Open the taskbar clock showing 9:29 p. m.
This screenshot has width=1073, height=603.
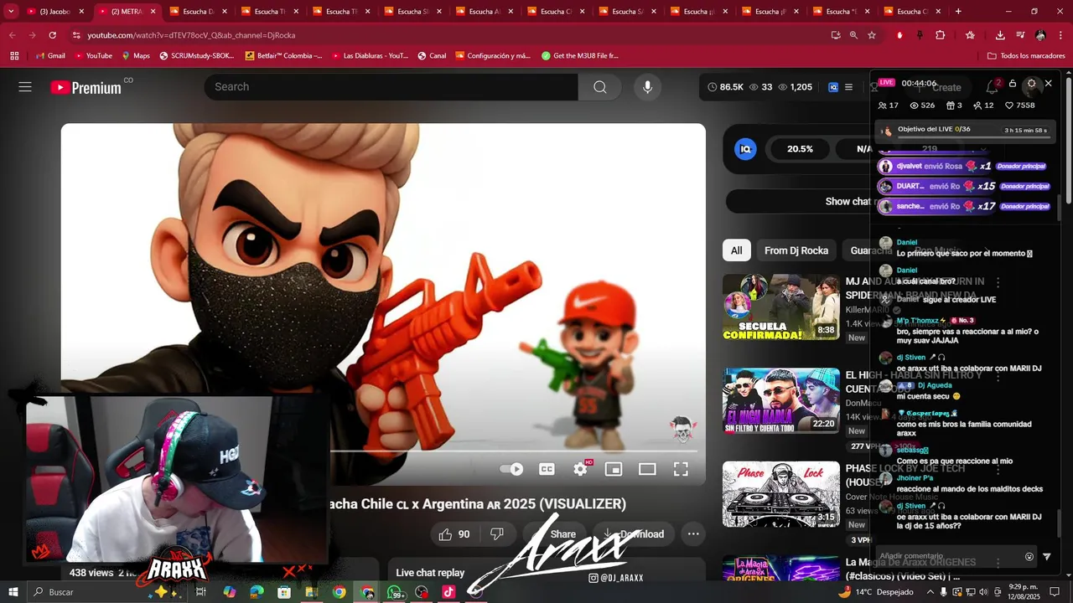pyautogui.click(x=1023, y=592)
